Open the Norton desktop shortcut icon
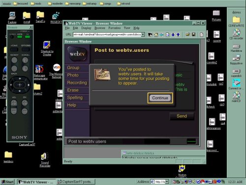Image resolution: width=246 pixels, height=185 pixels. [182, 171]
